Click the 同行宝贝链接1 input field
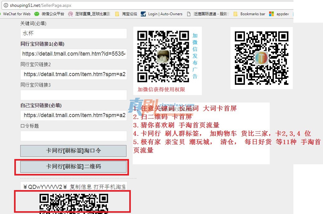The height and width of the screenshot is (214, 323). (74, 54)
